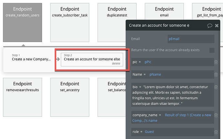This screenshot has width=223, height=139.
Task: Click delete link on Step 2
Action: [116, 64]
